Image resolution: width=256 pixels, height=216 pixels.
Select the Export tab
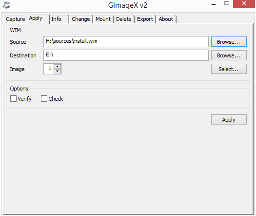click(x=145, y=19)
